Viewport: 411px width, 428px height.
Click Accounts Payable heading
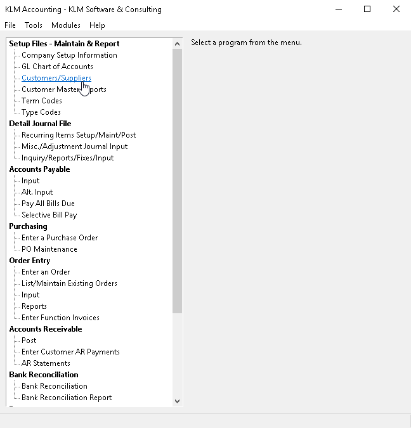click(x=39, y=169)
